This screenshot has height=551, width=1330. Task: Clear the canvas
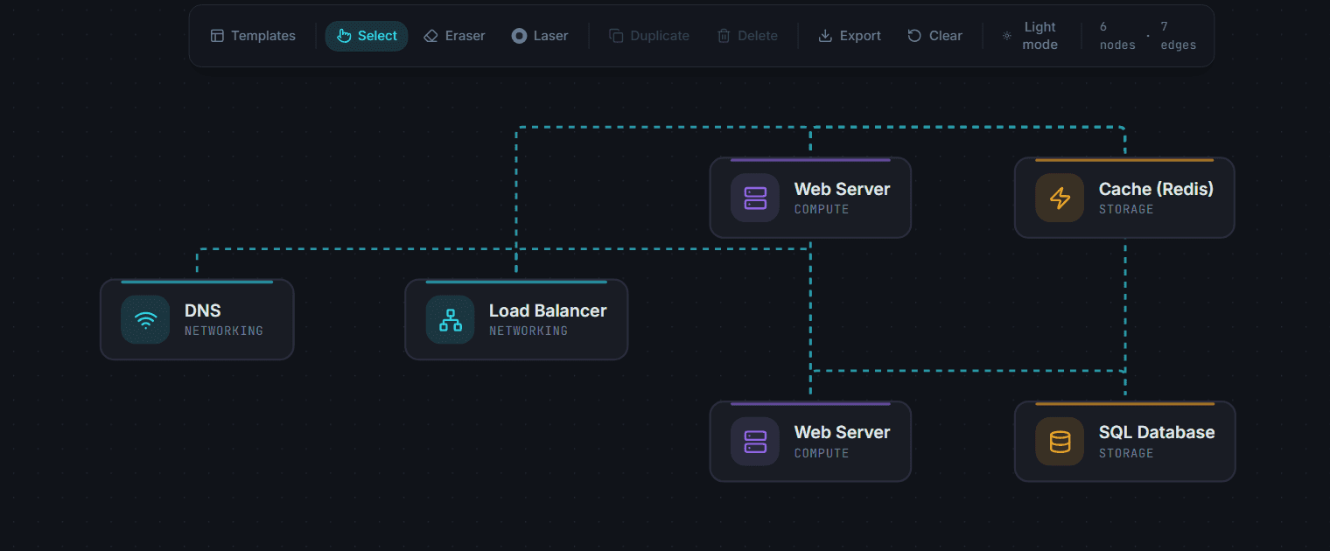point(935,36)
